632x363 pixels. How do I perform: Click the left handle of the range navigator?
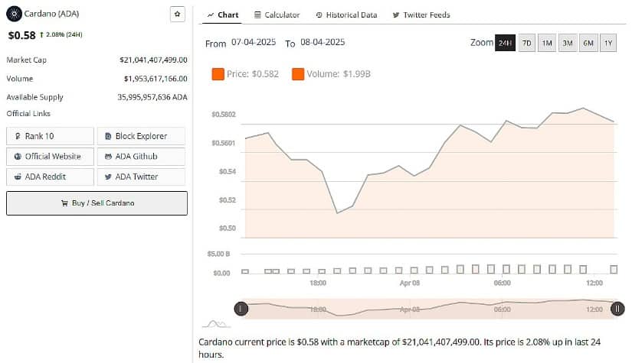pos(241,309)
